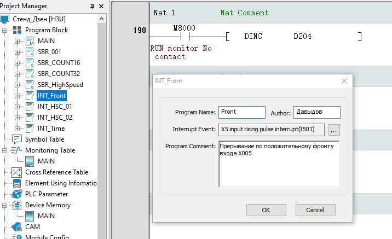Viewport: 392px width, 239px height.
Task: Click the INT_HSC_02 interrupt program icon
Action: pyautogui.click(x=30, y=118)
